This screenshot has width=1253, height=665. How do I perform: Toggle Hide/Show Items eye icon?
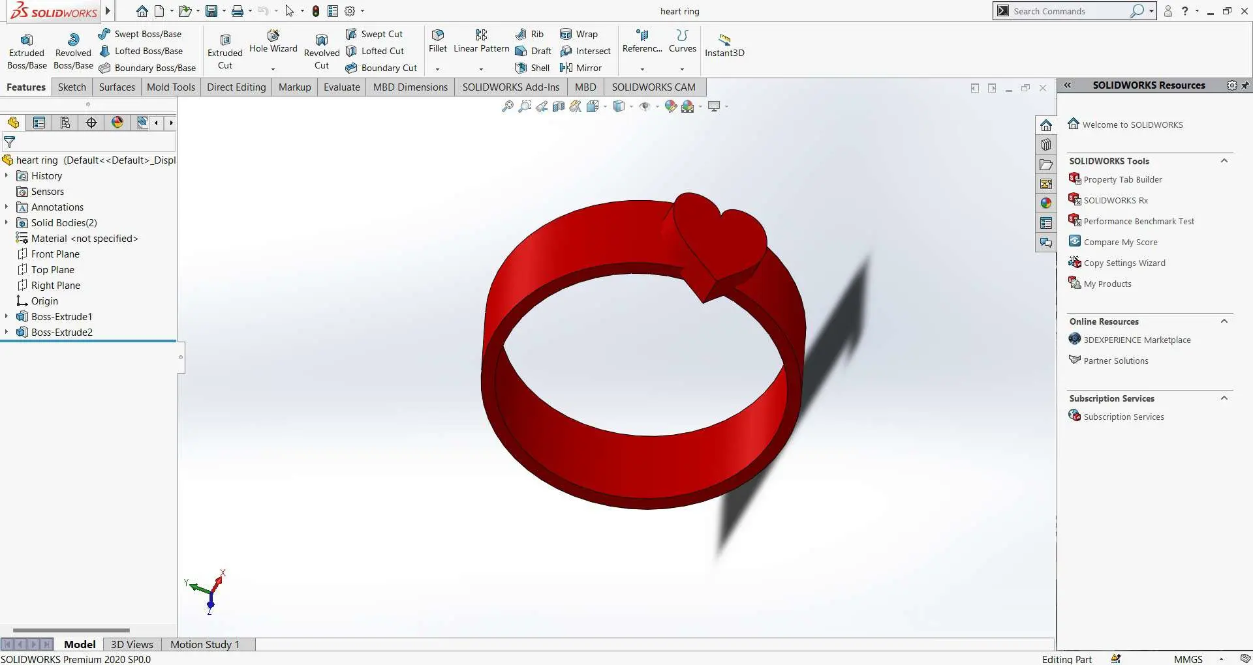point(645,106)
